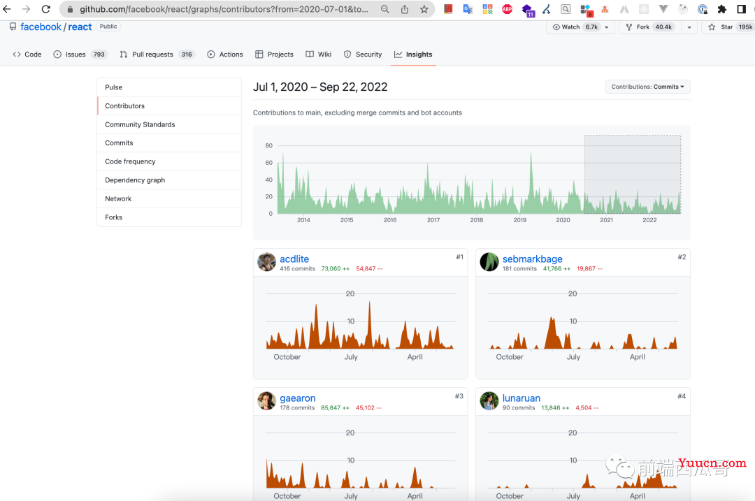Select the Insights tab
This screenshot has height=501, width=755.
[413, 55]
